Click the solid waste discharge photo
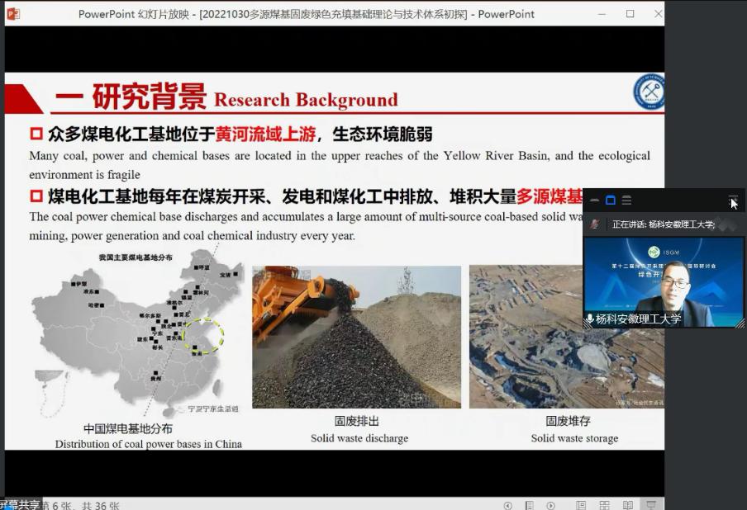747x510 pixels. [356, 337]
